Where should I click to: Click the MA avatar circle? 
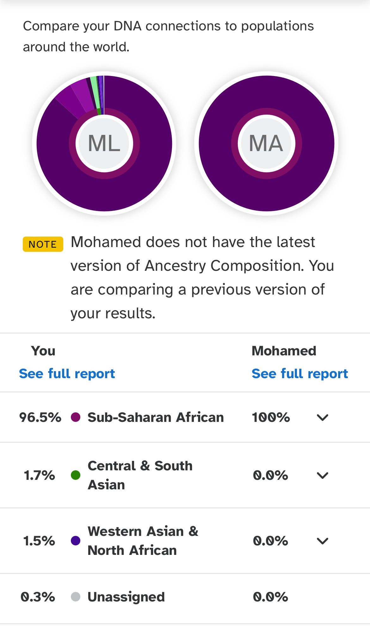click(x=267, y=143)
